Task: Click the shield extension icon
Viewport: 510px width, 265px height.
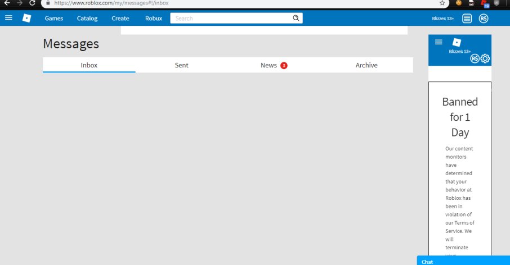Action: 496,3
